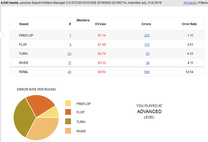208x142 pixels.
Task: Click the EV loss column header
Action: (x=100, y=24)
